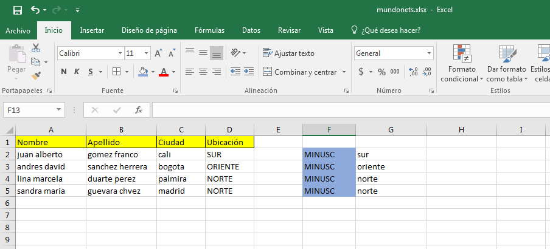The width and height of the screenshot is (550, 249).
Task: Apply the red font color A
Action: (x=164, y=72)
